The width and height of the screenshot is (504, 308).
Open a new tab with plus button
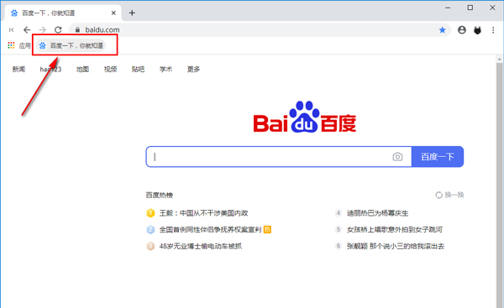[132, 13]
